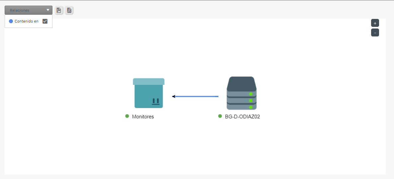The width and height of the screenshot is (394, 179).
Task: Click the white arrow on Relaciones dropdown
Action: [48, 10]
